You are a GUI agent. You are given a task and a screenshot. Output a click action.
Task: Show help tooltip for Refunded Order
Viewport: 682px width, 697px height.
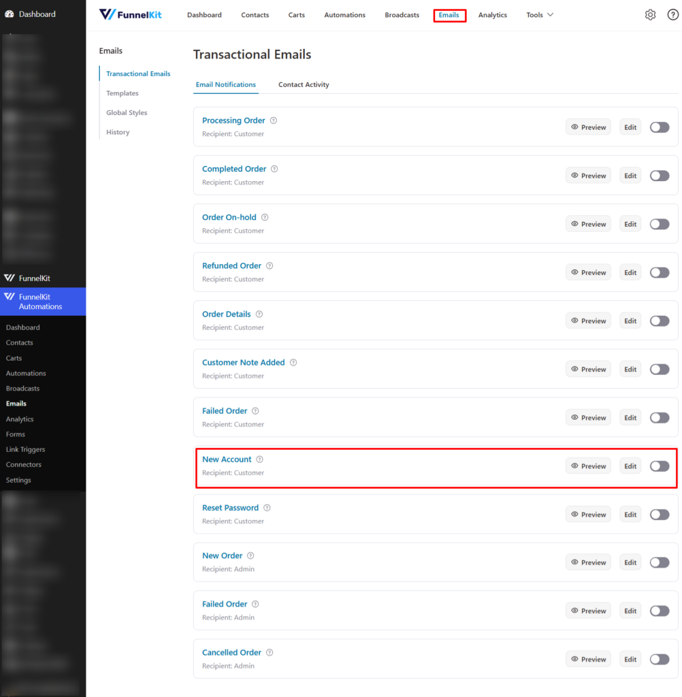point(270,266)
